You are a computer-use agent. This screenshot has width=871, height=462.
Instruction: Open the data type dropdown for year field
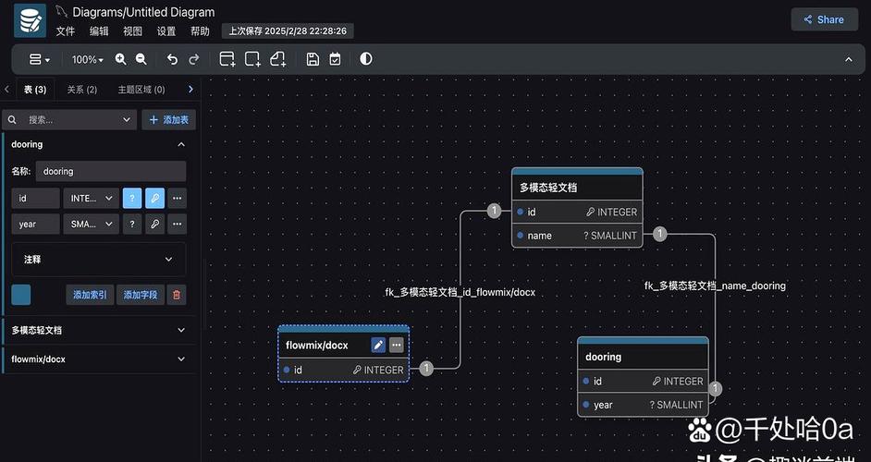pos(91,224)
